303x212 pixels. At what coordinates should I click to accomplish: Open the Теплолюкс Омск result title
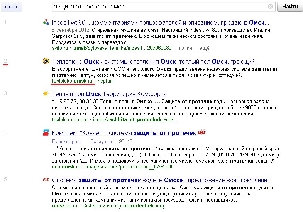[x=156, y=62]
